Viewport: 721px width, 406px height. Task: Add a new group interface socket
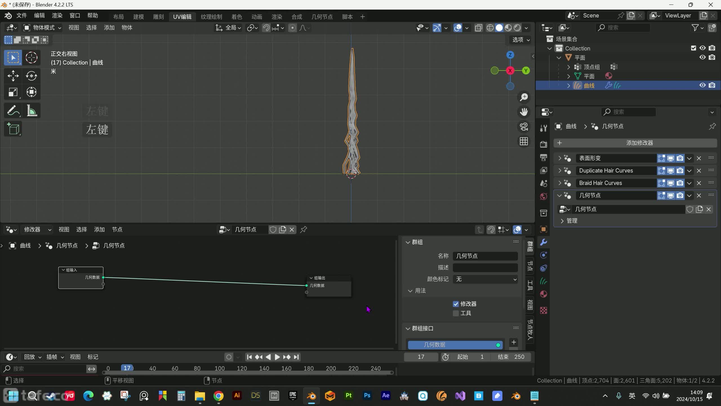[x=514, y=342]
